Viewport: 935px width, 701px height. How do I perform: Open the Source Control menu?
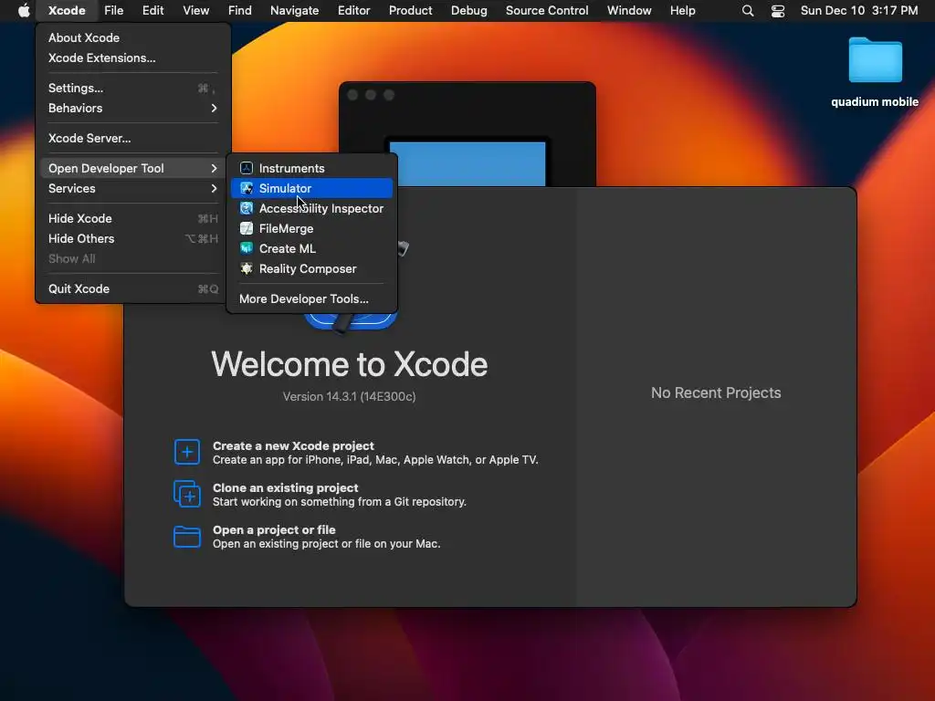(x=547, y=10)
